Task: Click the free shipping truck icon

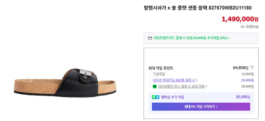Action: 242,27
